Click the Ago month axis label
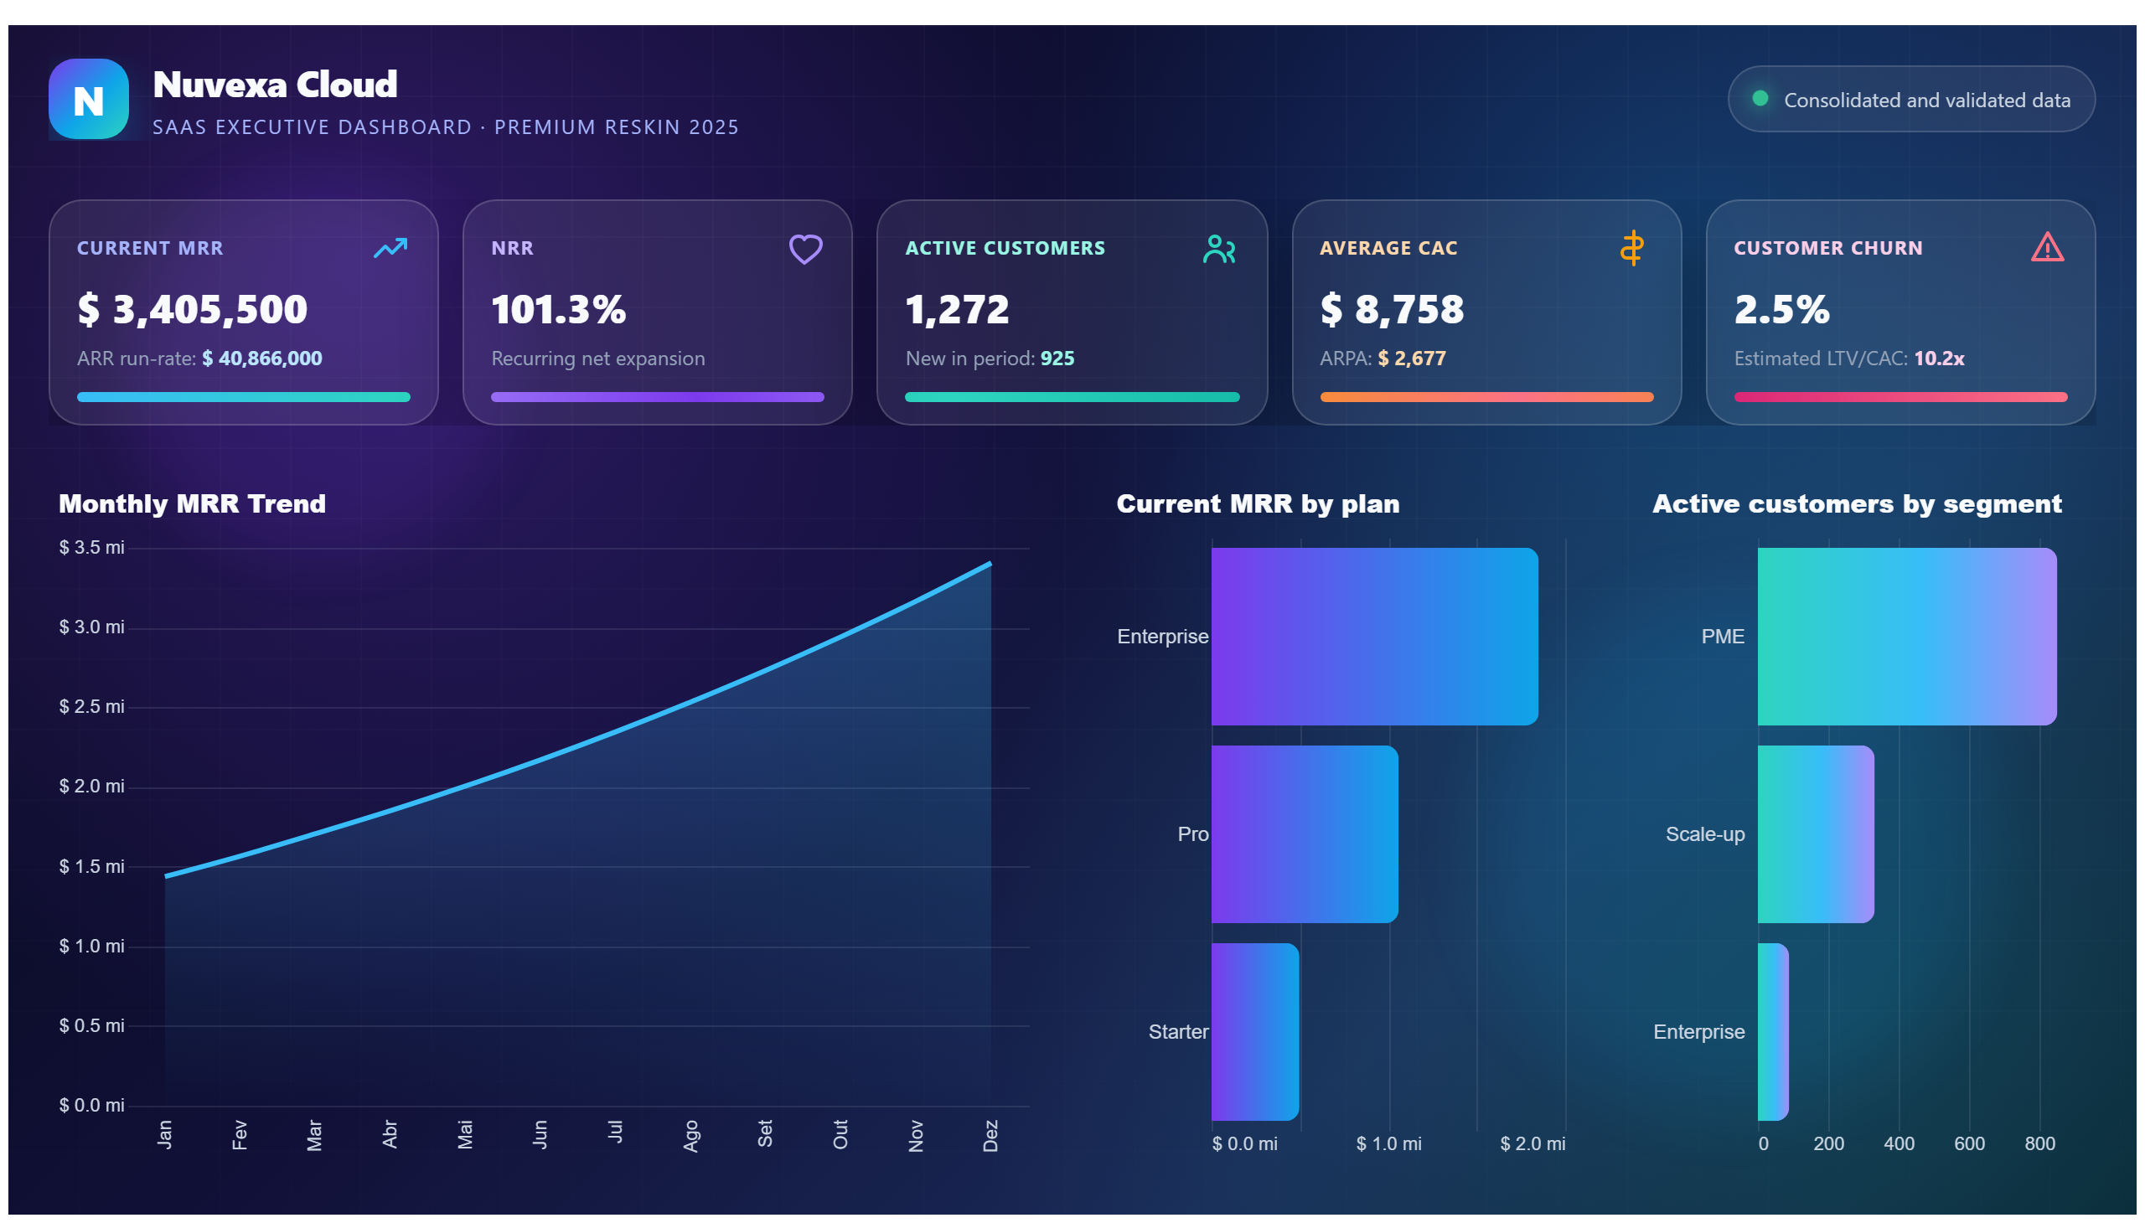The width and height of the screenshot is (2145, 1223). click(690, 1136)
